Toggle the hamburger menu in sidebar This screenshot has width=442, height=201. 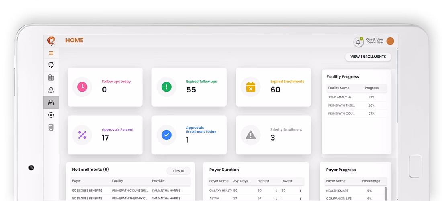[51, 53]
